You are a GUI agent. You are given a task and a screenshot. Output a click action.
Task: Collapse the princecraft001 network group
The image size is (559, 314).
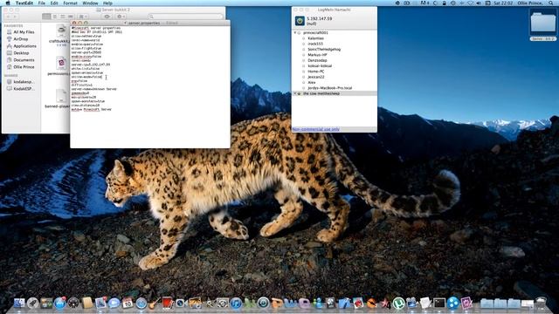pos(295,33)
